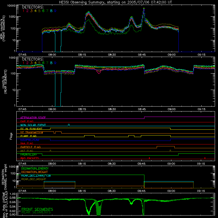Pick detector 6 in rear segments legend
This screenshot has height=218, width=218.
click(43, 63)
